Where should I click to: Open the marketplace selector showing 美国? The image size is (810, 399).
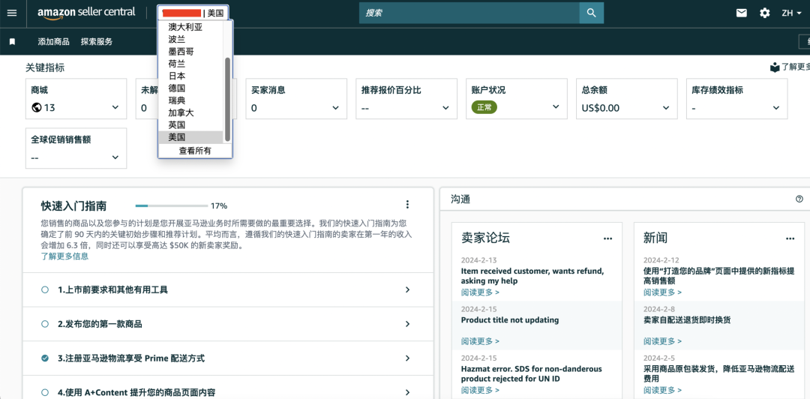(x=192, y=13)
